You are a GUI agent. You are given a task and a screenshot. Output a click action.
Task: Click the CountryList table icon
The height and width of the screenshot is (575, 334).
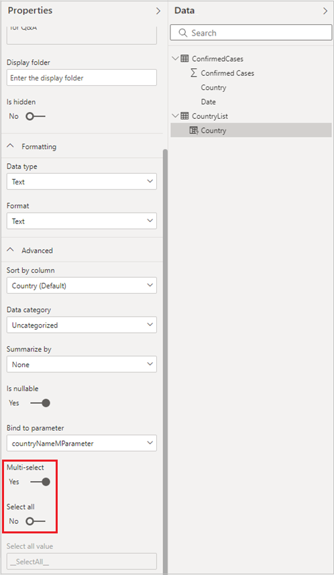pos(185,116)
